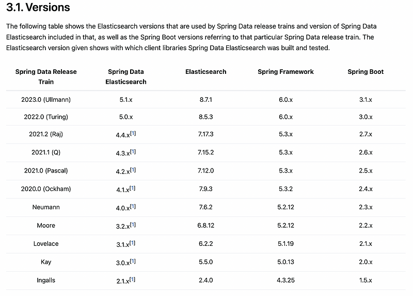Click the "3.1. Versions" section heading

pos(38,8)
